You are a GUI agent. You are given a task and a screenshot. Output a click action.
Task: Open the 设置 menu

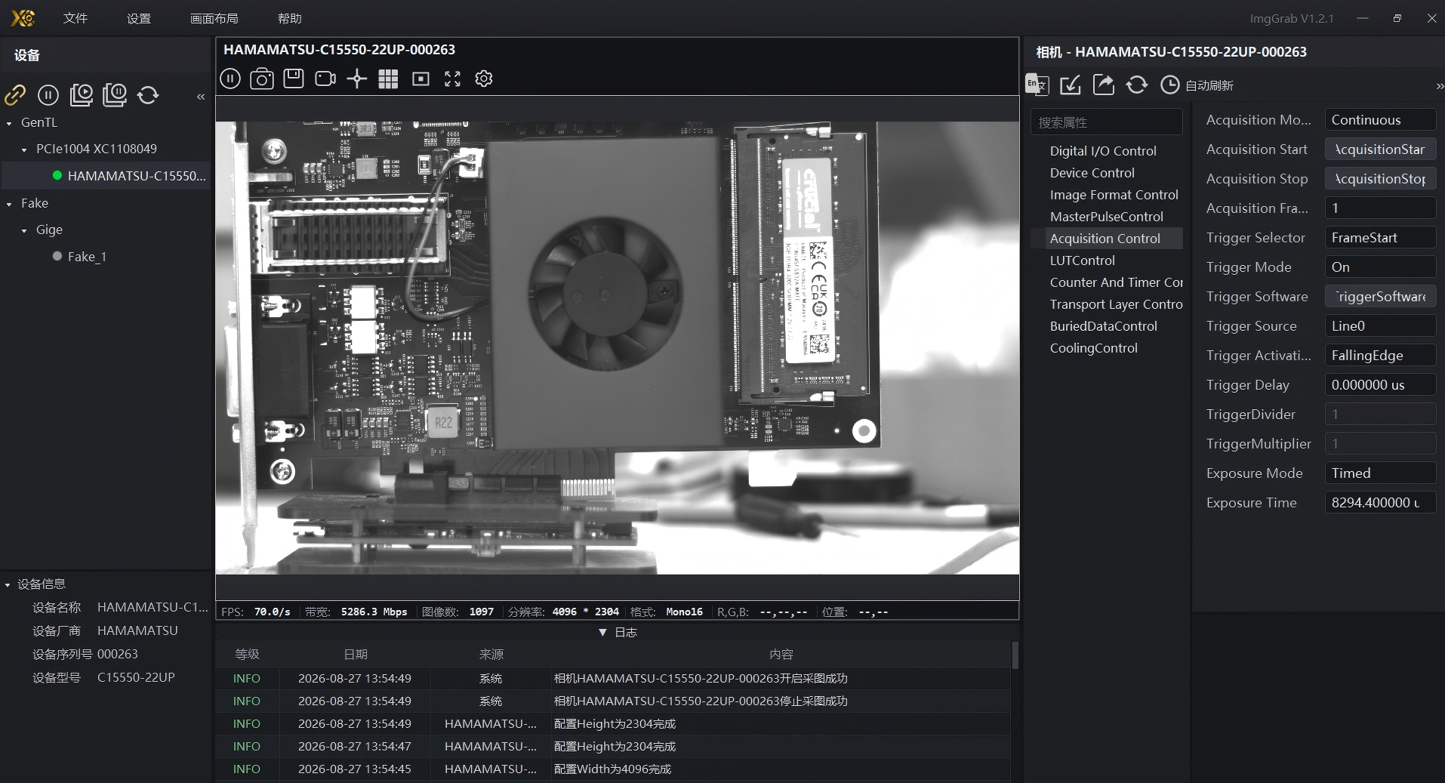tap(139, 18)
